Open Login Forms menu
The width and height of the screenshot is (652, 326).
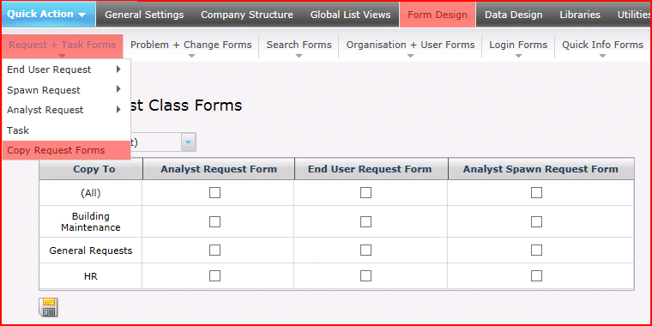coord(518,46)
